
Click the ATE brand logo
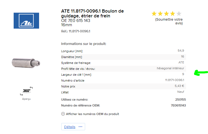point(26,21)
